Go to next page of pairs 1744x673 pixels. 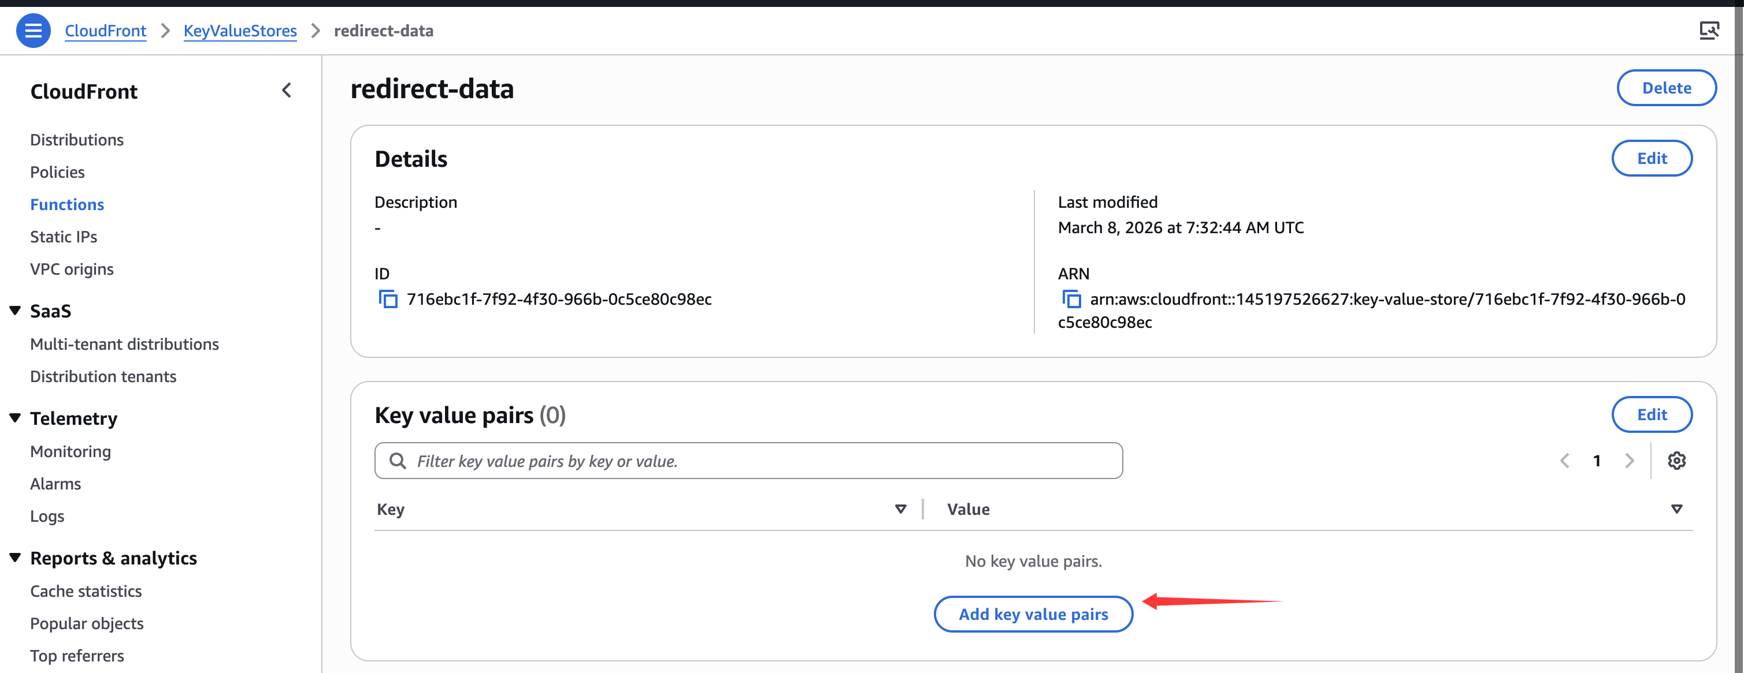(1629, 461)
